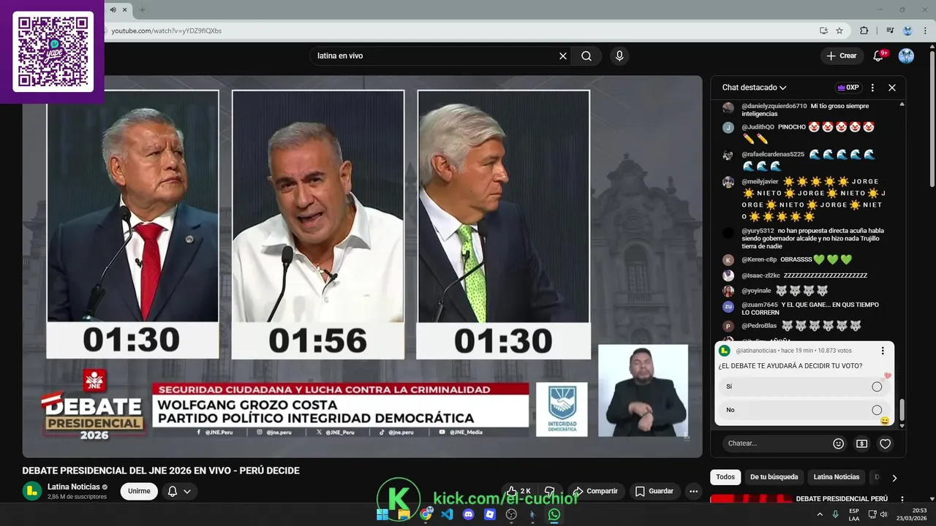The width and height of the screenshot is (936, 526).
Task: Click the debate video player
Action: coord(362,267)
